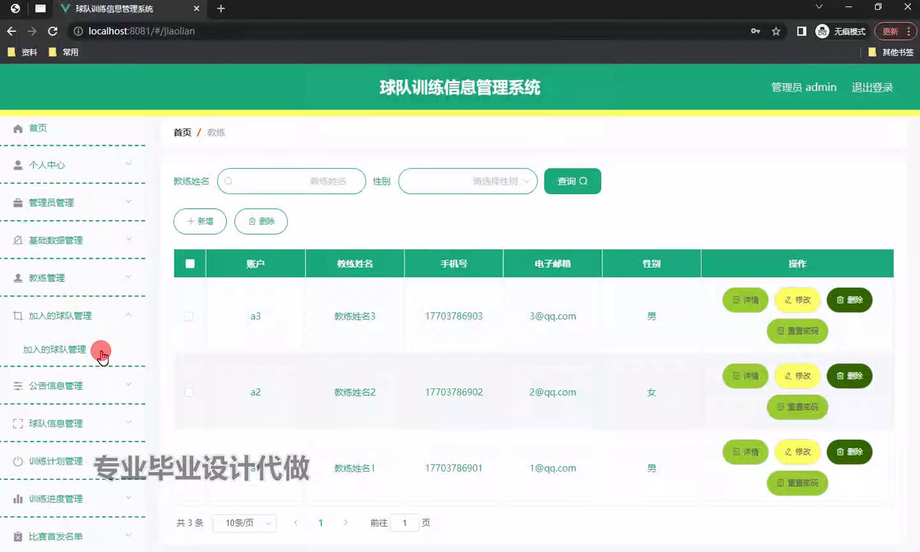Open the 10条/页 page size dropdown
This screenshot has height=552, width=920.
pyautogui.click(x=245, y=523)
